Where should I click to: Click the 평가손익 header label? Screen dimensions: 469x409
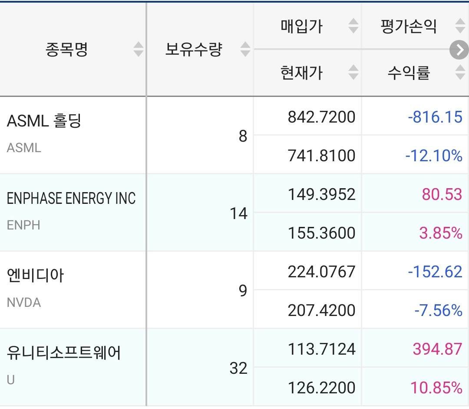pos(409,26)
